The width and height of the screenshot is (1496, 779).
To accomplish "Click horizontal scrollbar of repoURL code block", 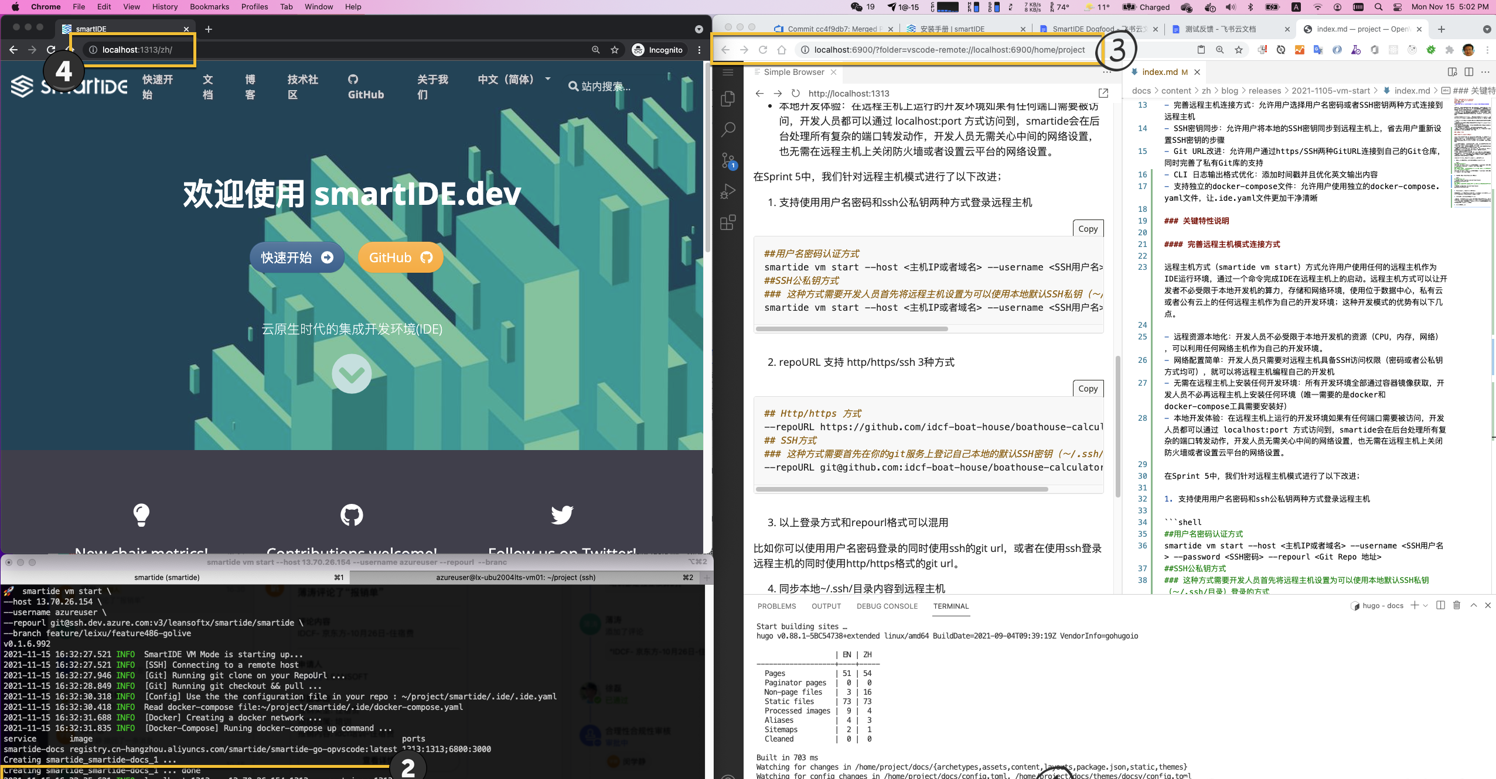I will click(x=902, y=489).
